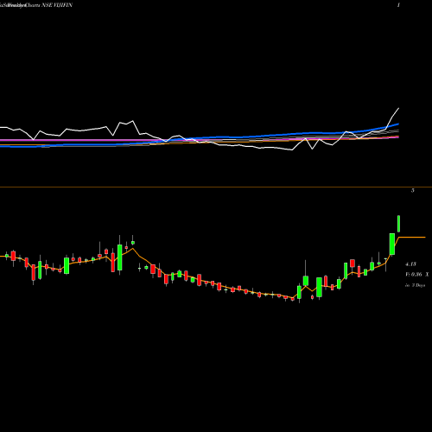Click the 'V: 0.36 X' volume label
432x432 pixels.
click(417, 275)
